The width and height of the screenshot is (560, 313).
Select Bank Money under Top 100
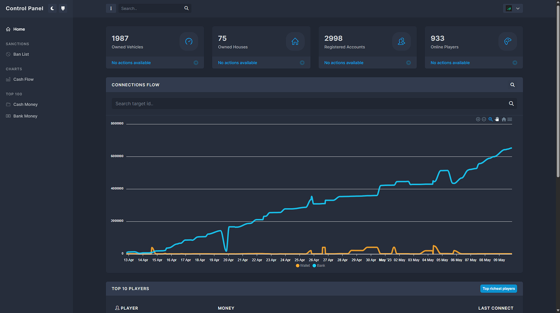pos(25,116)
